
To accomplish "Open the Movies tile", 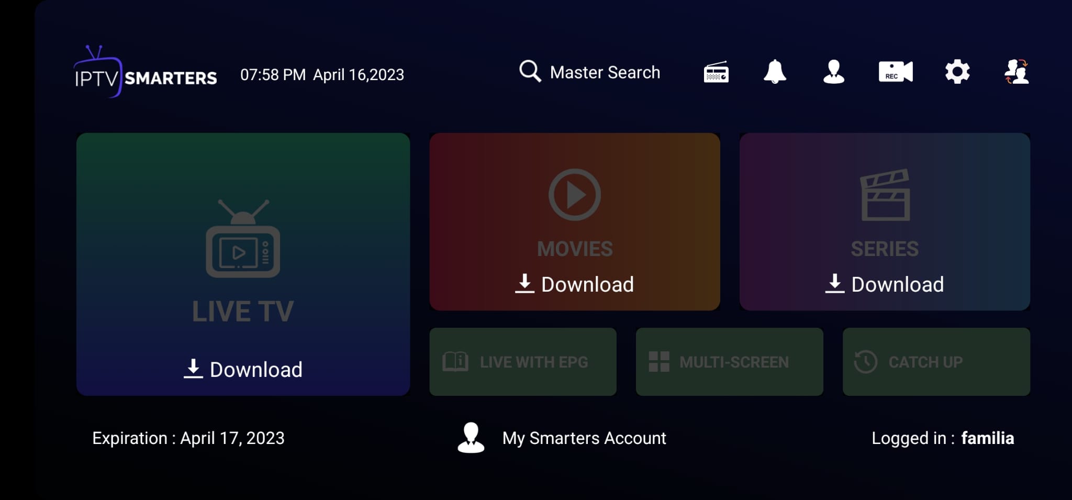I will 575,221.
